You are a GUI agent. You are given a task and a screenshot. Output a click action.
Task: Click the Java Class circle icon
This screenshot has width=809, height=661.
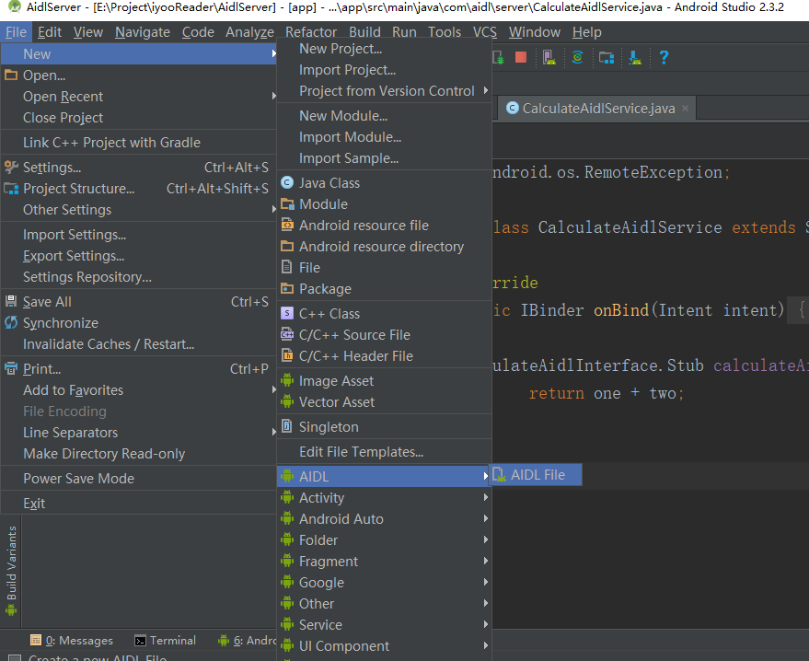coord(287,182)
